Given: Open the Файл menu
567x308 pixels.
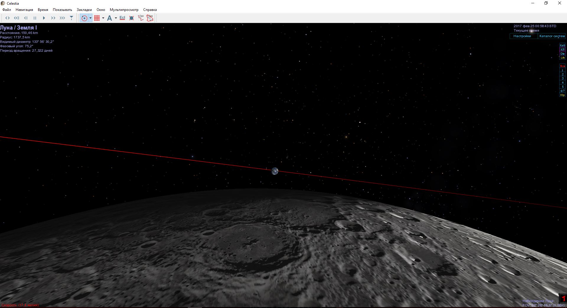Looking at the screenshot, I should point(6,10).
